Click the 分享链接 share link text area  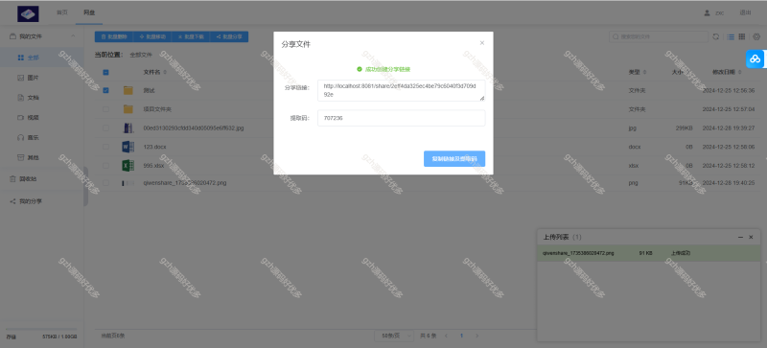(401, 90)
